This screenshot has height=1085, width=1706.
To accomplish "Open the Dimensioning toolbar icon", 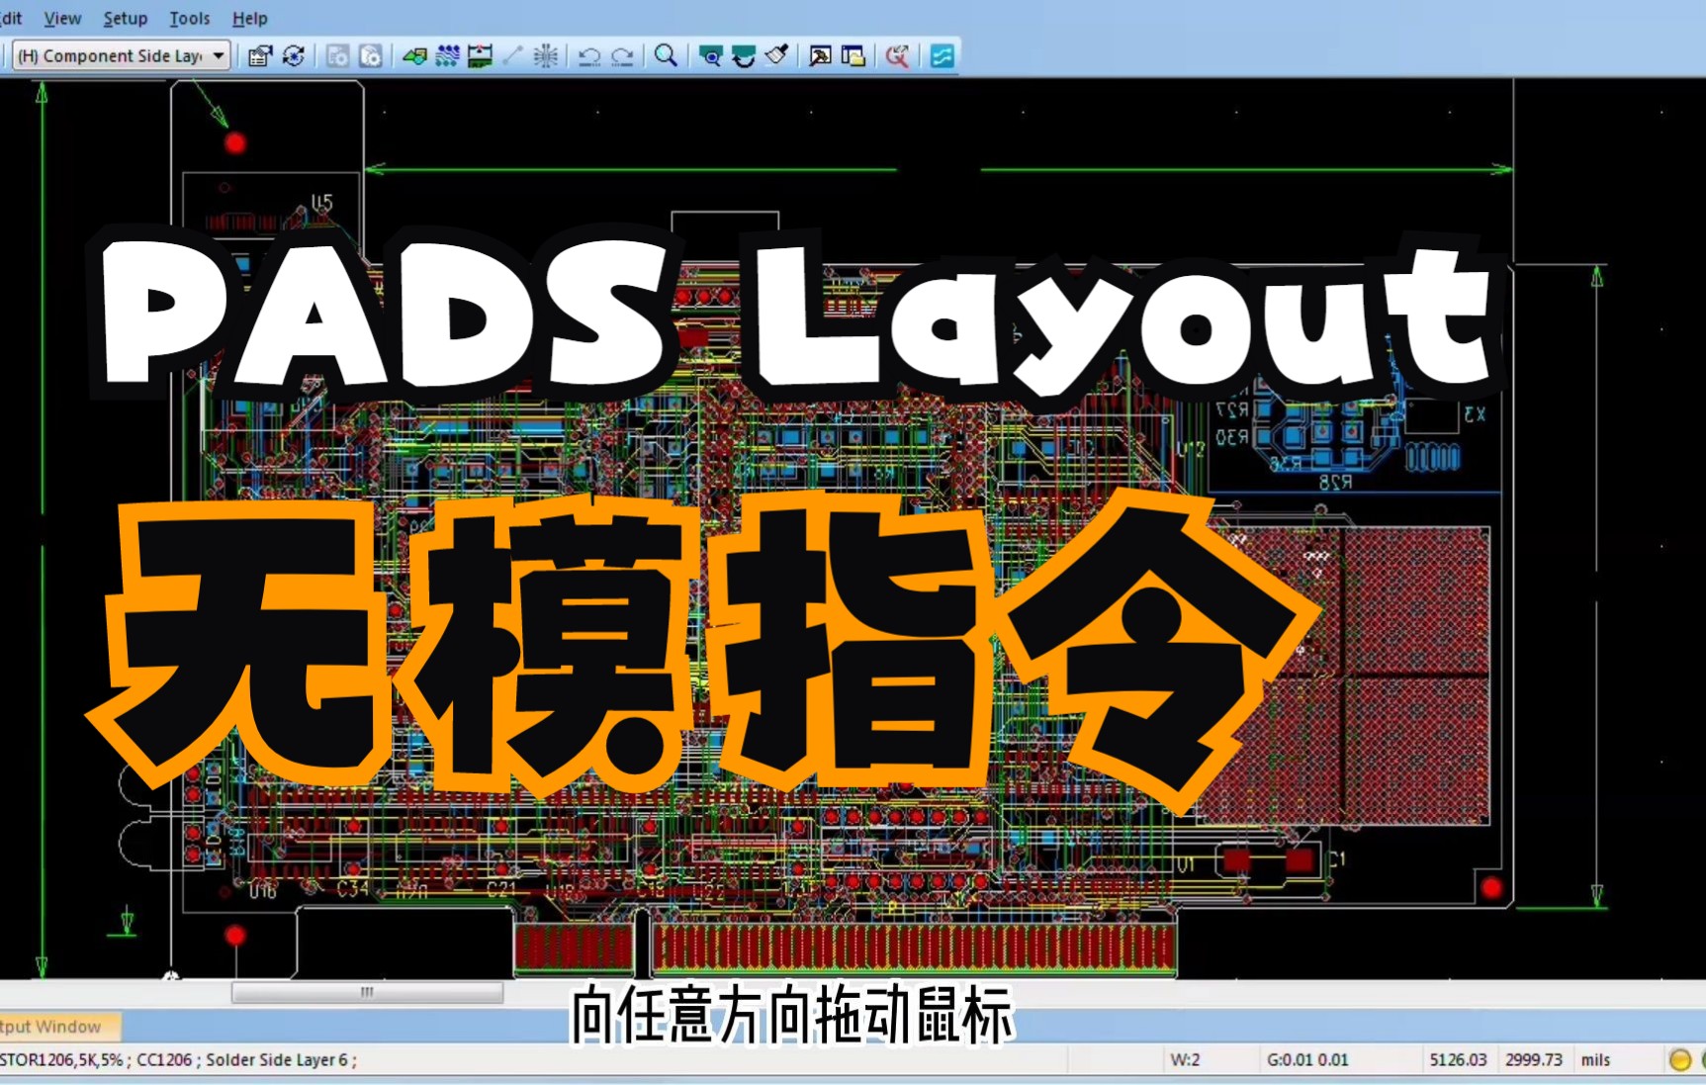I will point(480,55).
